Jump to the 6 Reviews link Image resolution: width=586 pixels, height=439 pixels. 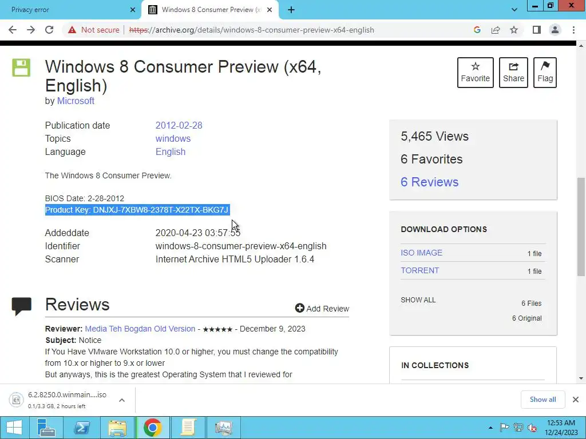[x=429, y=182]
